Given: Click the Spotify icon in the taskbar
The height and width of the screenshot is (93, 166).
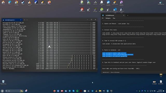Looking at the screenshot, I should pyautogui.click(x=77, y=91).
